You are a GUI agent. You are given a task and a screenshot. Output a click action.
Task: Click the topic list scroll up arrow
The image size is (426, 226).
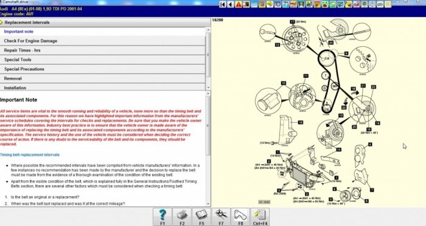click(x=208, y=30)
